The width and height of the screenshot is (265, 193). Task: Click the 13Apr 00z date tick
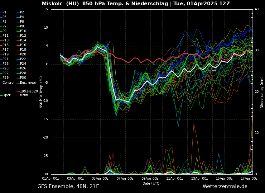[x=200, y=179]
